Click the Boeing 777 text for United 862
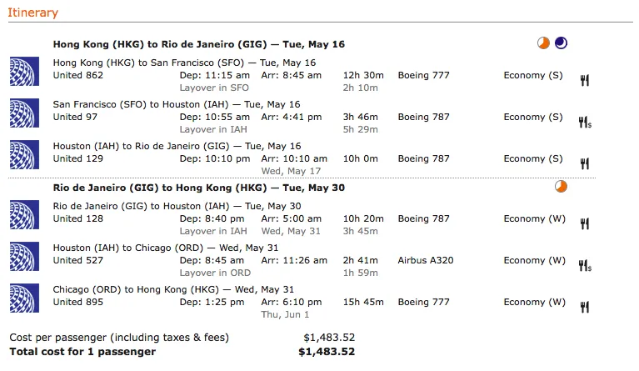 424,75
